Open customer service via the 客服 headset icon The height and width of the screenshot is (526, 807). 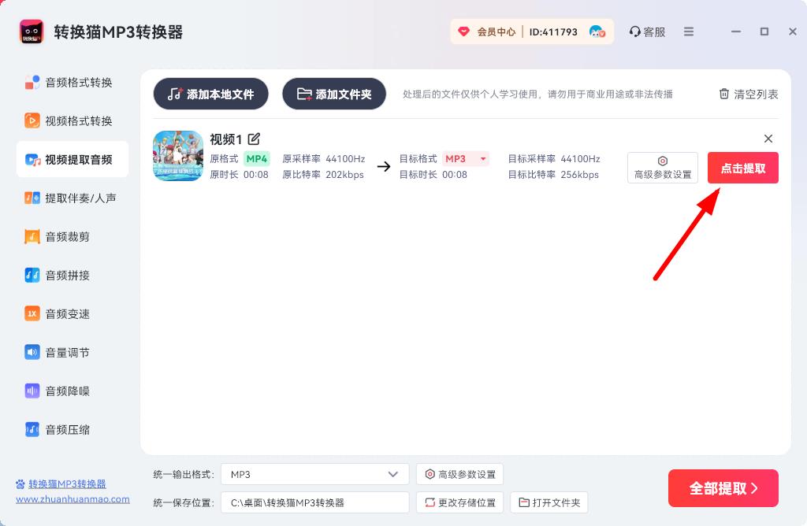point(646,31)
